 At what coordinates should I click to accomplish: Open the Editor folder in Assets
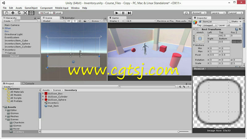click(x=14, y=110)
